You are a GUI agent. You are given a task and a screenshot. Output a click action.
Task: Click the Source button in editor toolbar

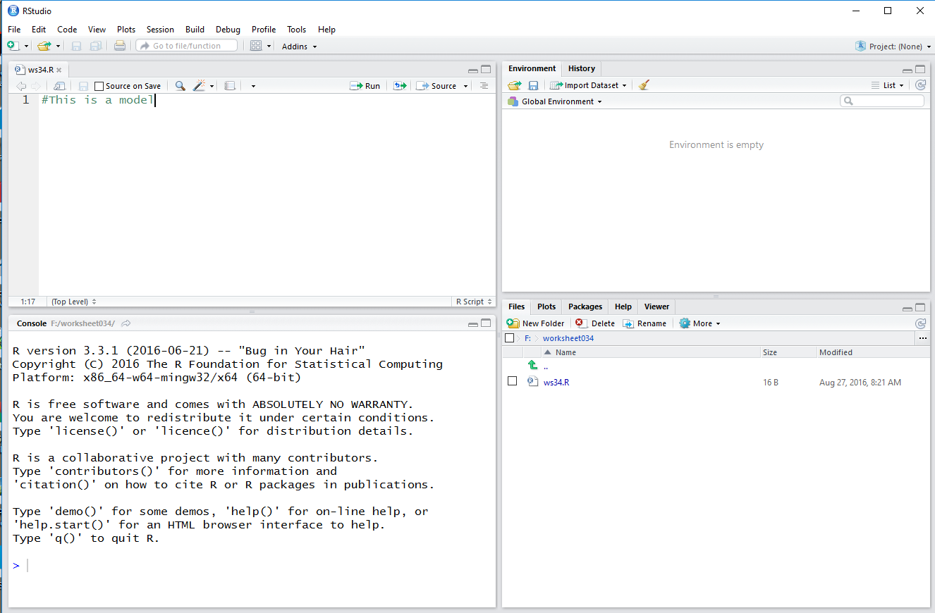[436, 86]
